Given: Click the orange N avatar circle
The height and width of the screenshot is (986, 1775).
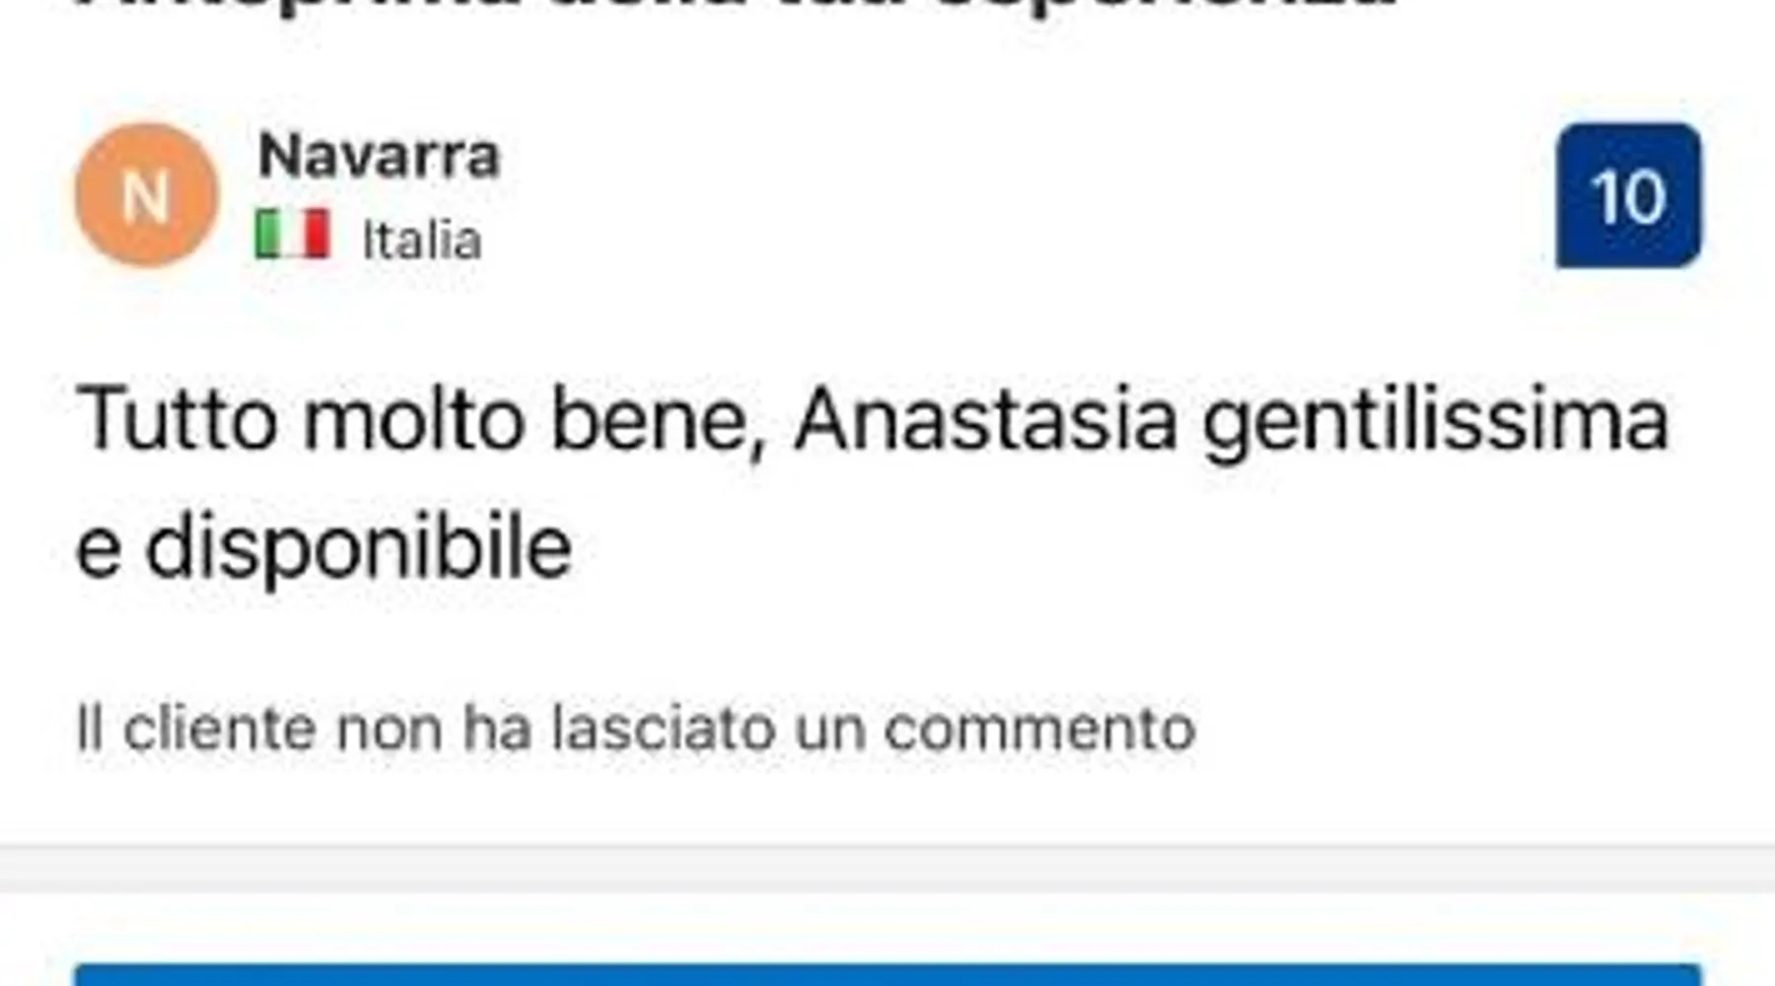Looking at the screenshot, I should coord(146,195).
